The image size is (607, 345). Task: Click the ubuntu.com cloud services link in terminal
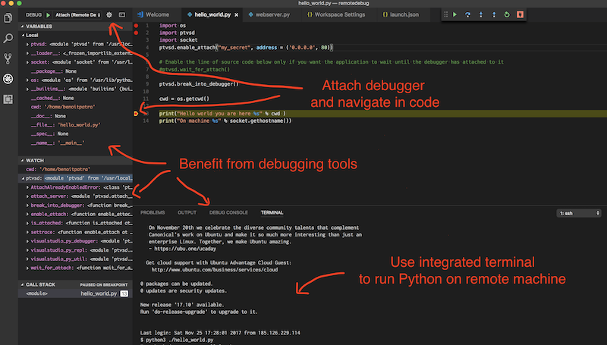pyautogui.click(x=215, y=270)
